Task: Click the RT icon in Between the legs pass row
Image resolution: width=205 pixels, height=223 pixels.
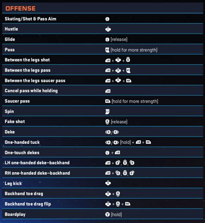Action: pos(128,70)
